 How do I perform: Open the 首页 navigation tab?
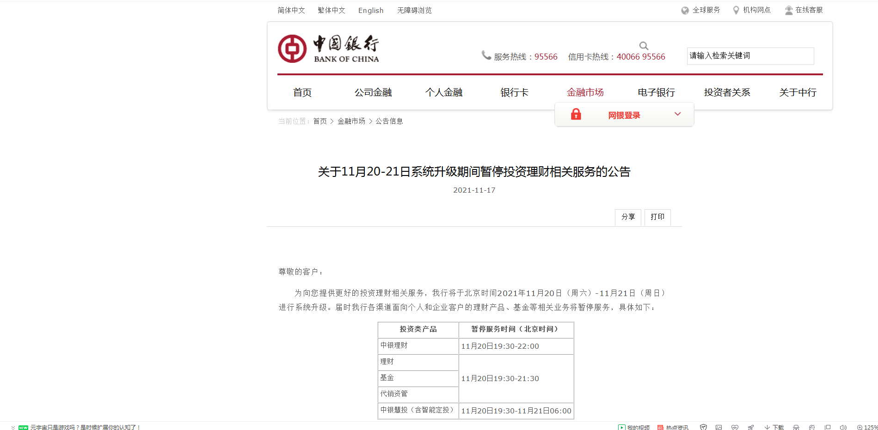[x=302, y=92]
